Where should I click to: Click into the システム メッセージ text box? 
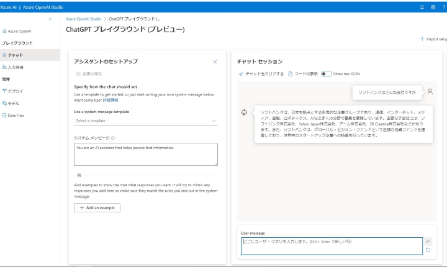click(x=145, y=154)
